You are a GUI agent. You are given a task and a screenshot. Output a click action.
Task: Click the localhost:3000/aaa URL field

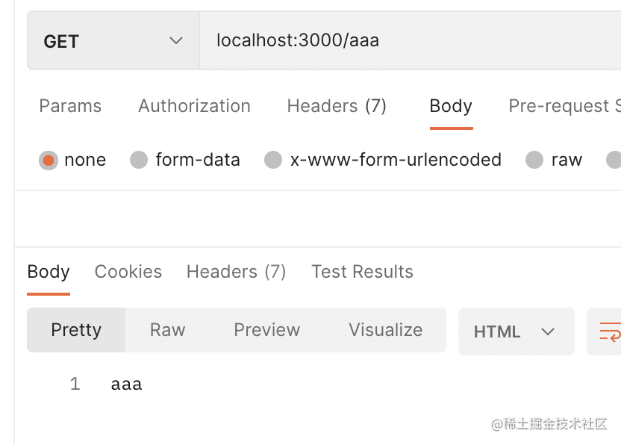(x=409, y=41)
